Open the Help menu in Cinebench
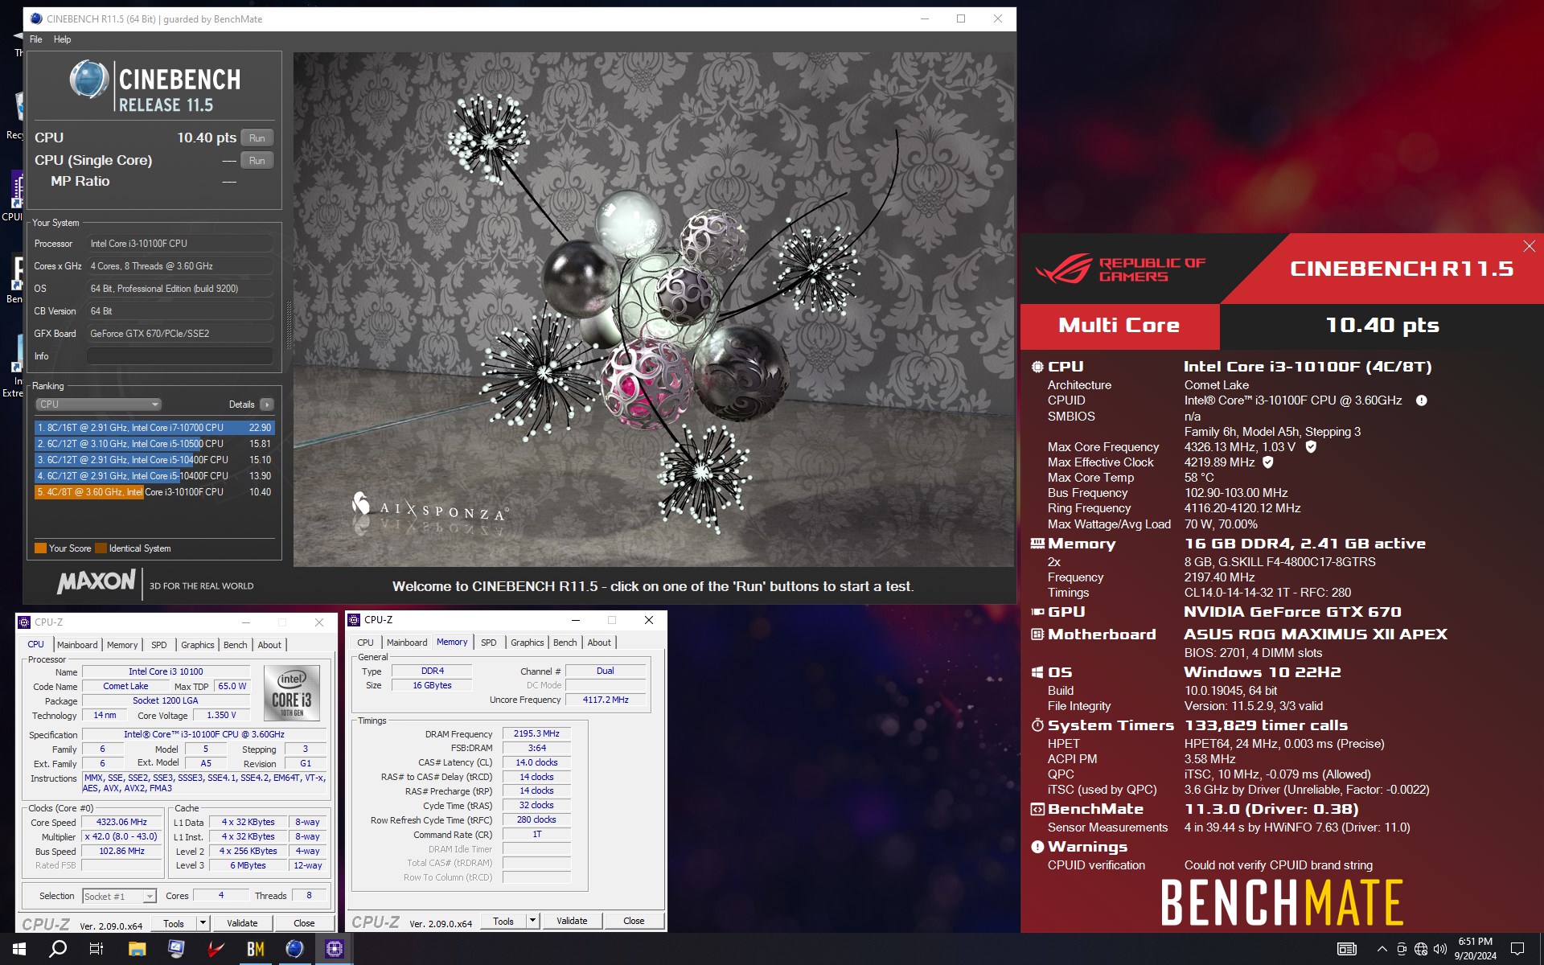The width and height of the screenshot is (1544, 965). click(62, 39)
